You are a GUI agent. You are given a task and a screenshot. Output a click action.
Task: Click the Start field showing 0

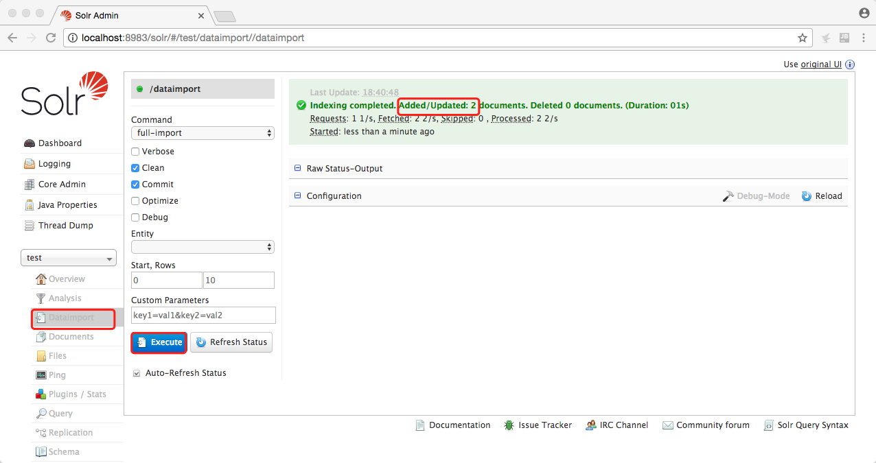point(167,281)
